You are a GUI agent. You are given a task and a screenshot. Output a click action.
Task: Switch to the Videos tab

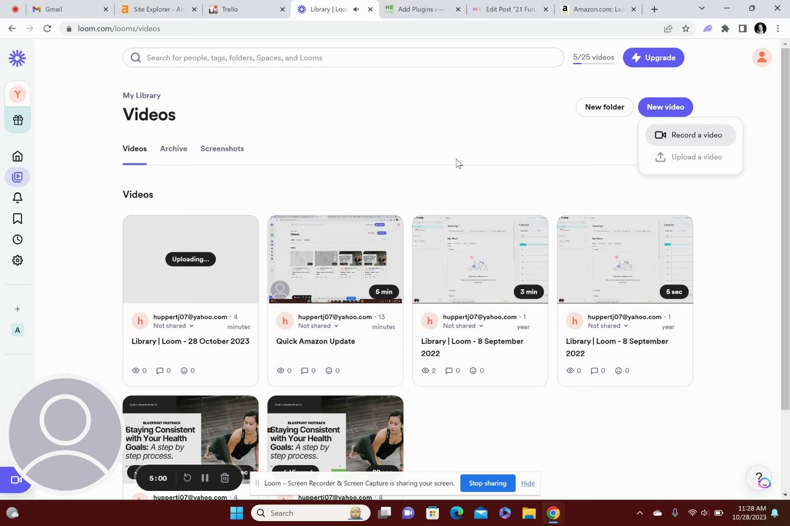point(135,149)
